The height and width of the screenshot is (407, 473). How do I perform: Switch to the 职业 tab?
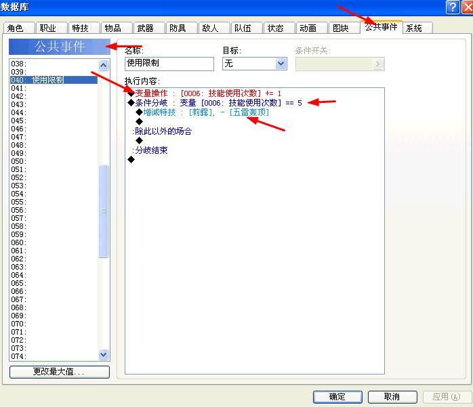[51, 28]
